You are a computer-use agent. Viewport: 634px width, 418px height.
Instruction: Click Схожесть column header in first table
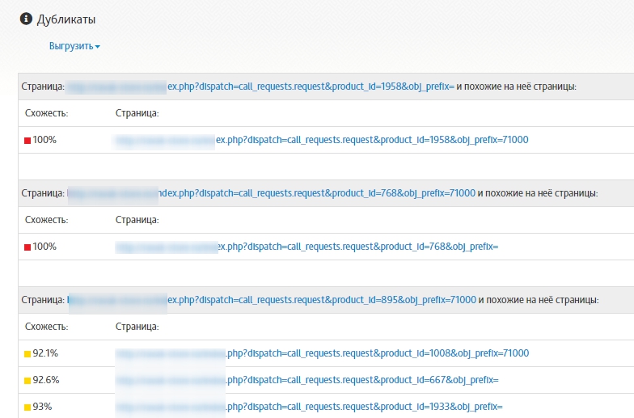pos(47,113)
